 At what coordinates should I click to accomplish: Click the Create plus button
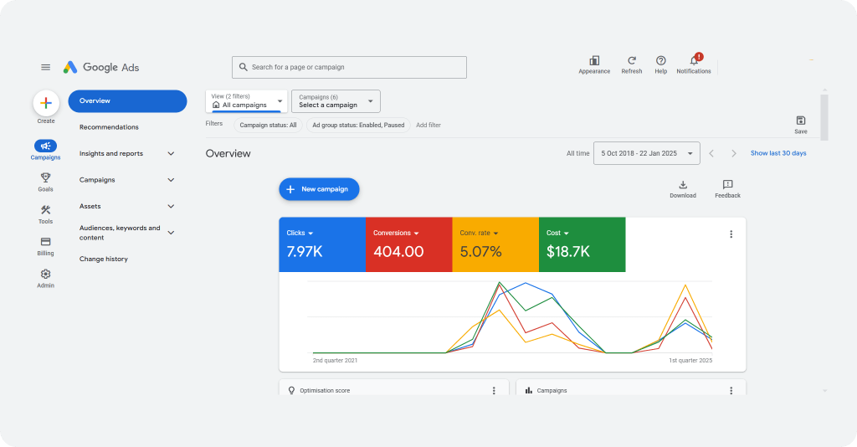click(x=46, y=103)
